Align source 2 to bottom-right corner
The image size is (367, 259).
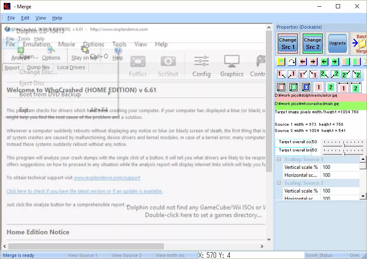tap(357, 74)
